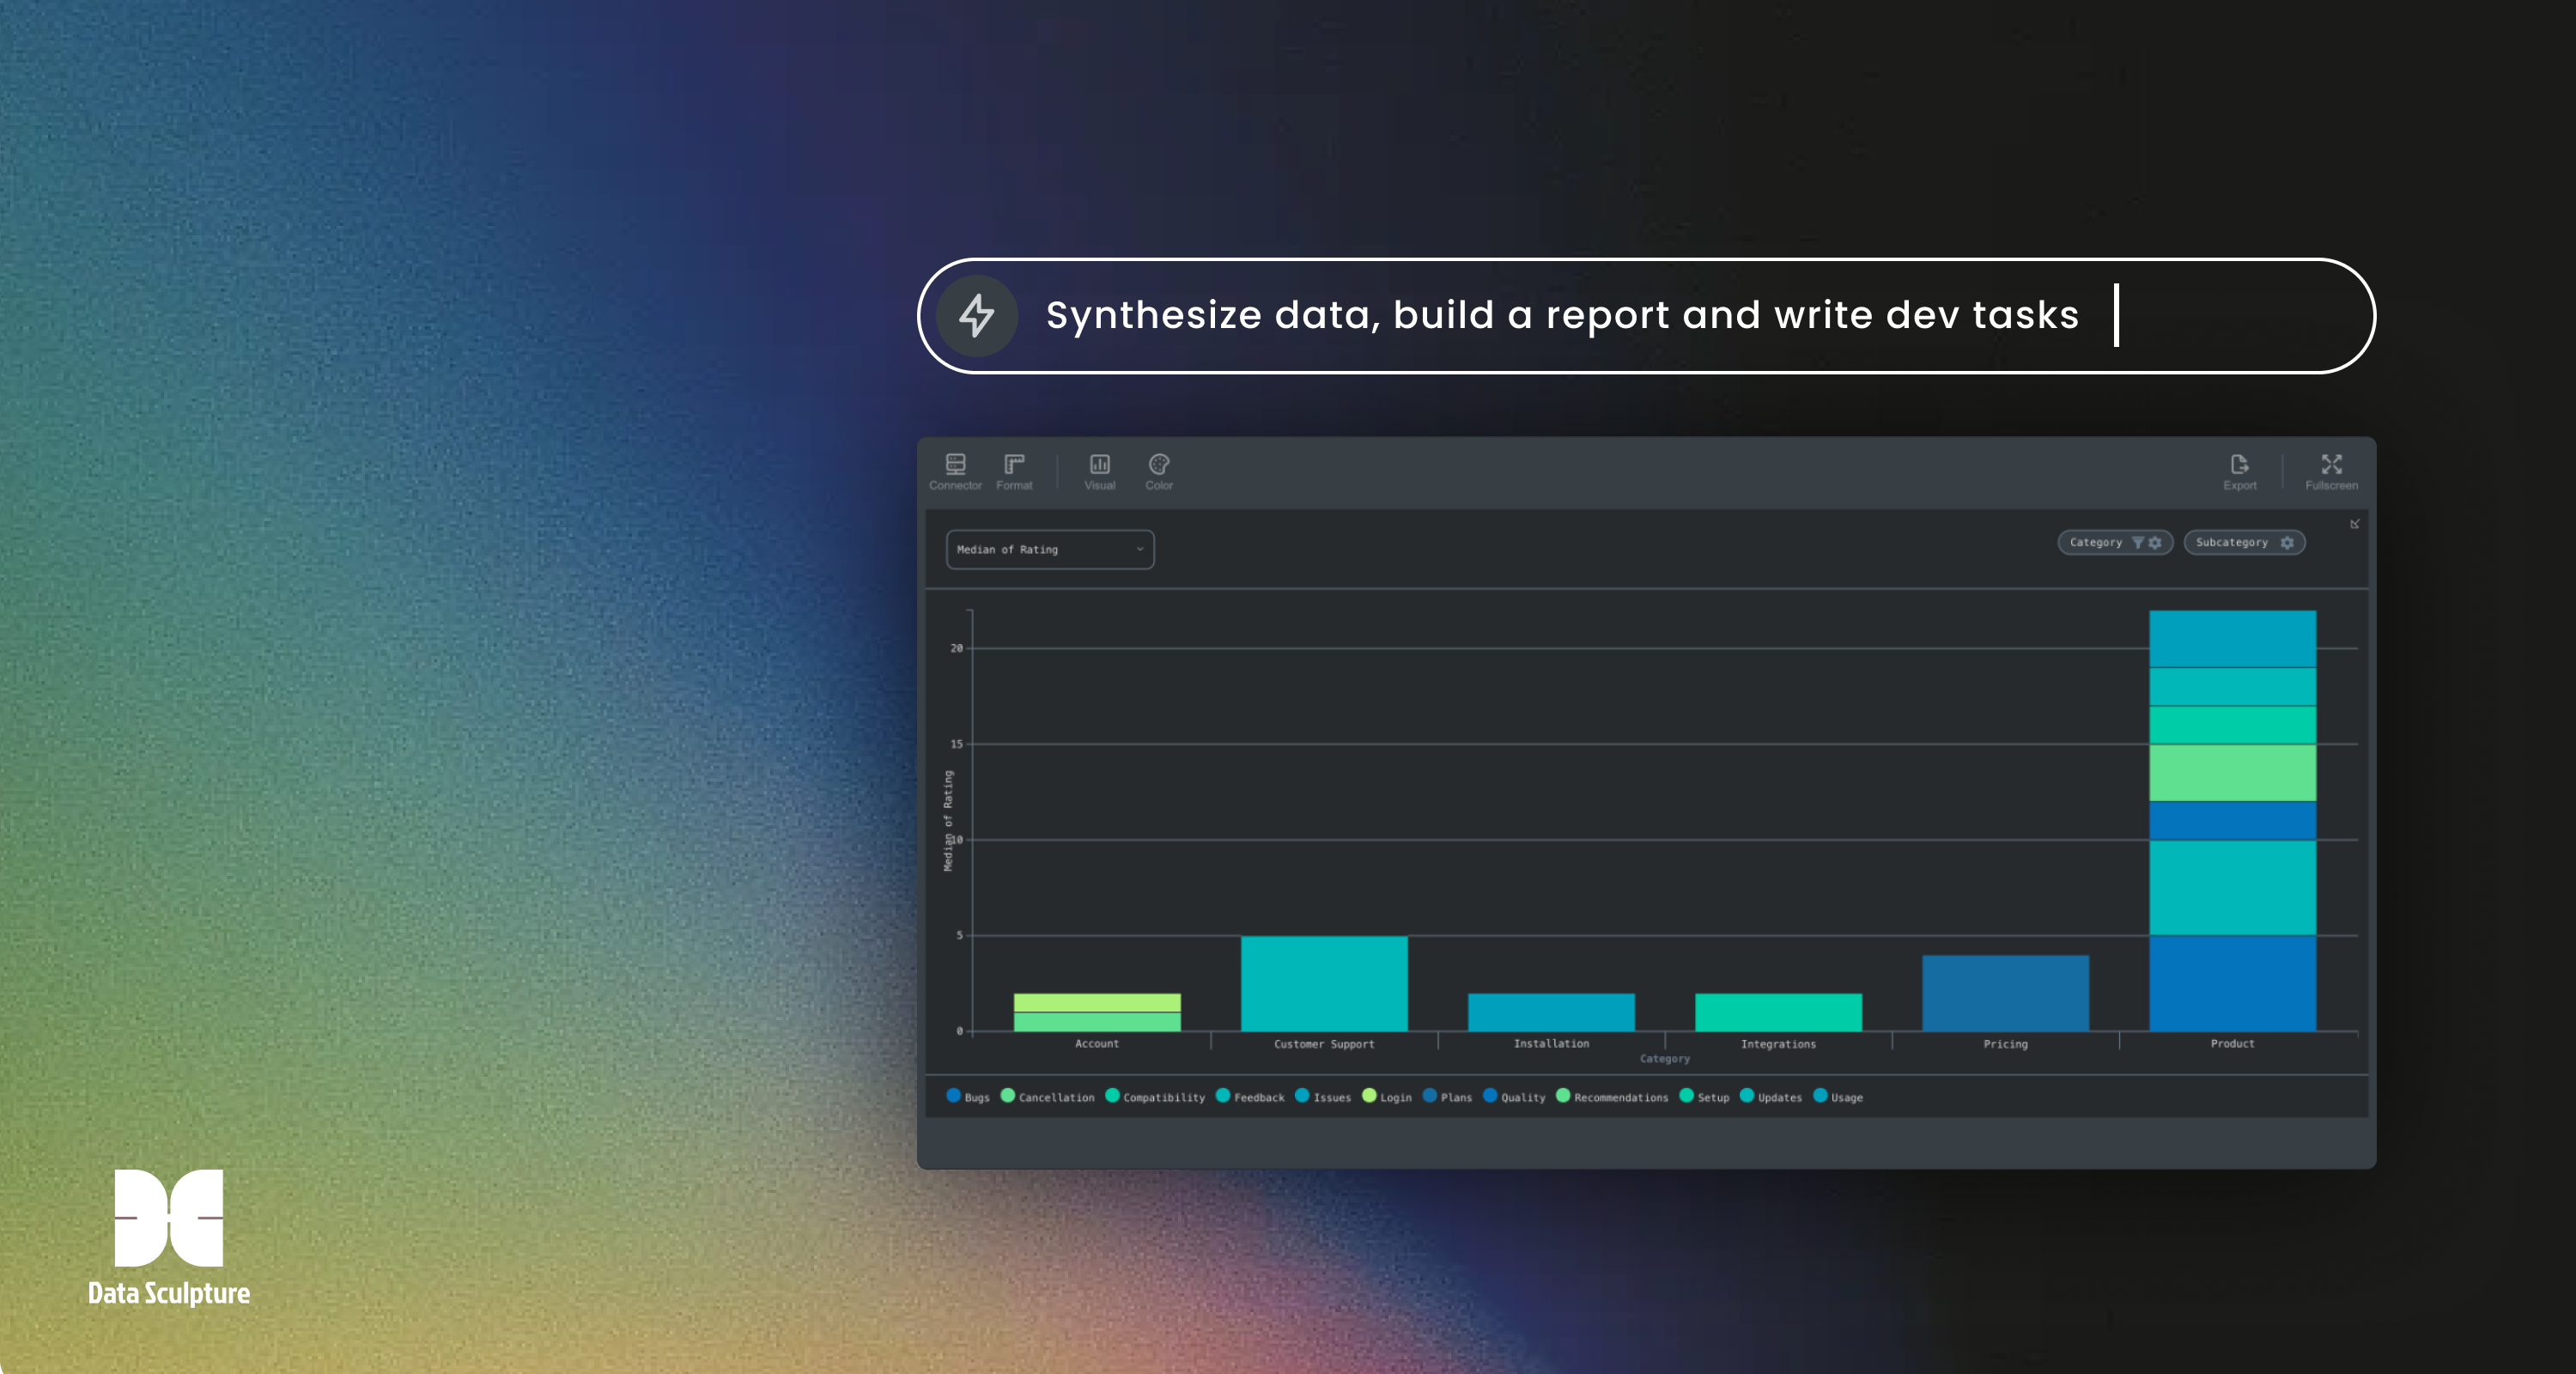Toggle the Feedback legend entry
This screenshot has width=2576, height=1374.
(x=1250, y=1097)
